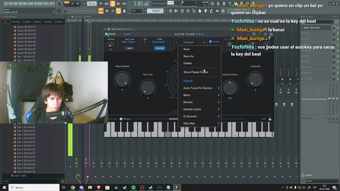Toggle the metronome icon in transport bar
This screenshot has height=191, width=340.
(x=101, y=4)
